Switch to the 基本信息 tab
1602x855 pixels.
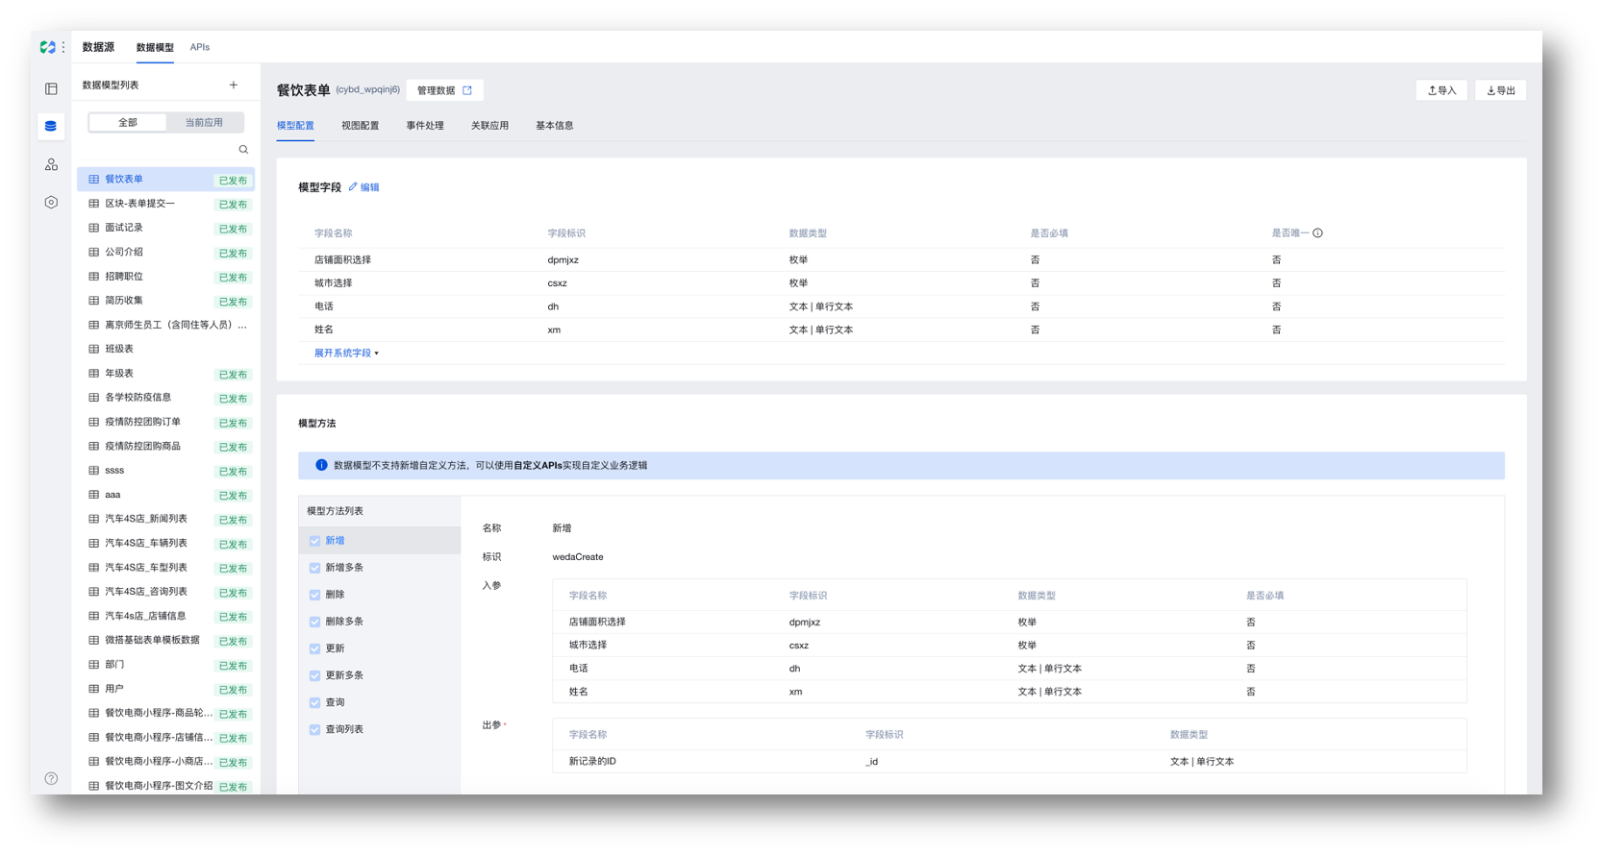point(555,126)
